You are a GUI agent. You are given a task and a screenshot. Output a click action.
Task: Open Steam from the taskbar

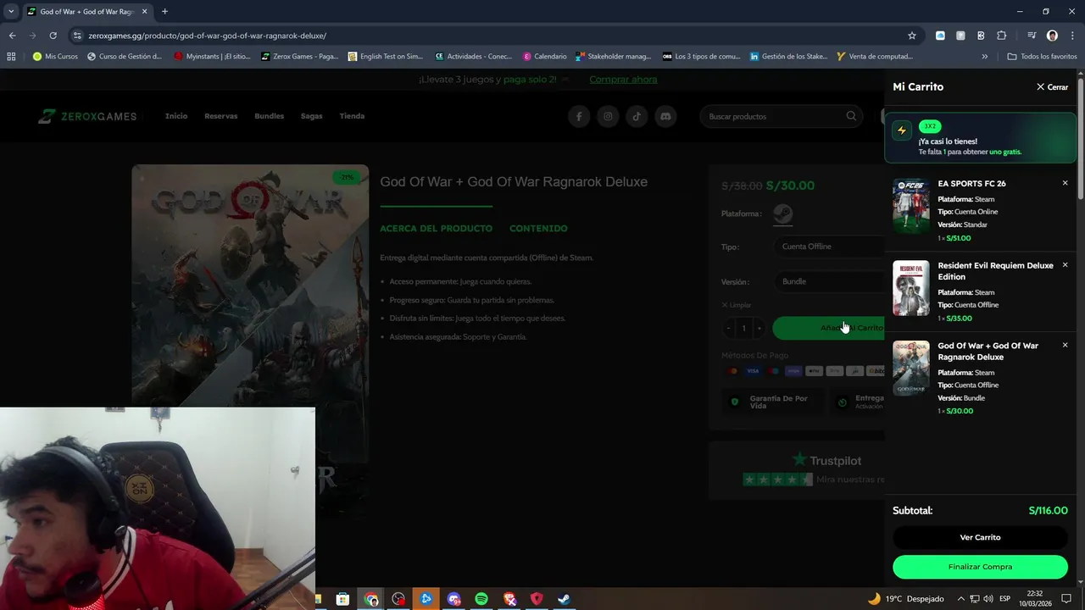(x=564, y=599)
